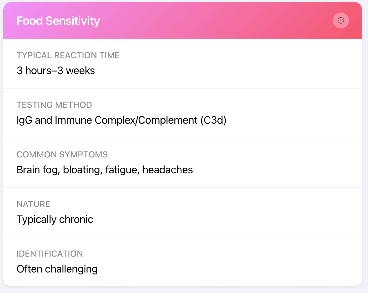Click the "Often challenging" value
368x293 pixels.
pyautogui.click(x=57, y=269)
